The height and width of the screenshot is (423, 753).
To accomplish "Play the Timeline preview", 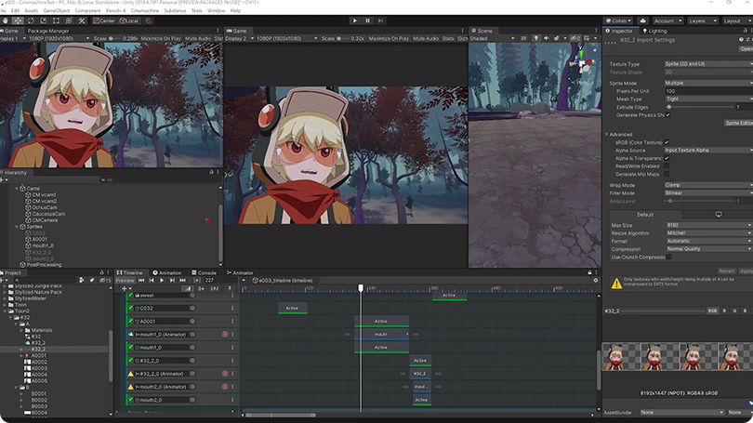I will [162, 281].
